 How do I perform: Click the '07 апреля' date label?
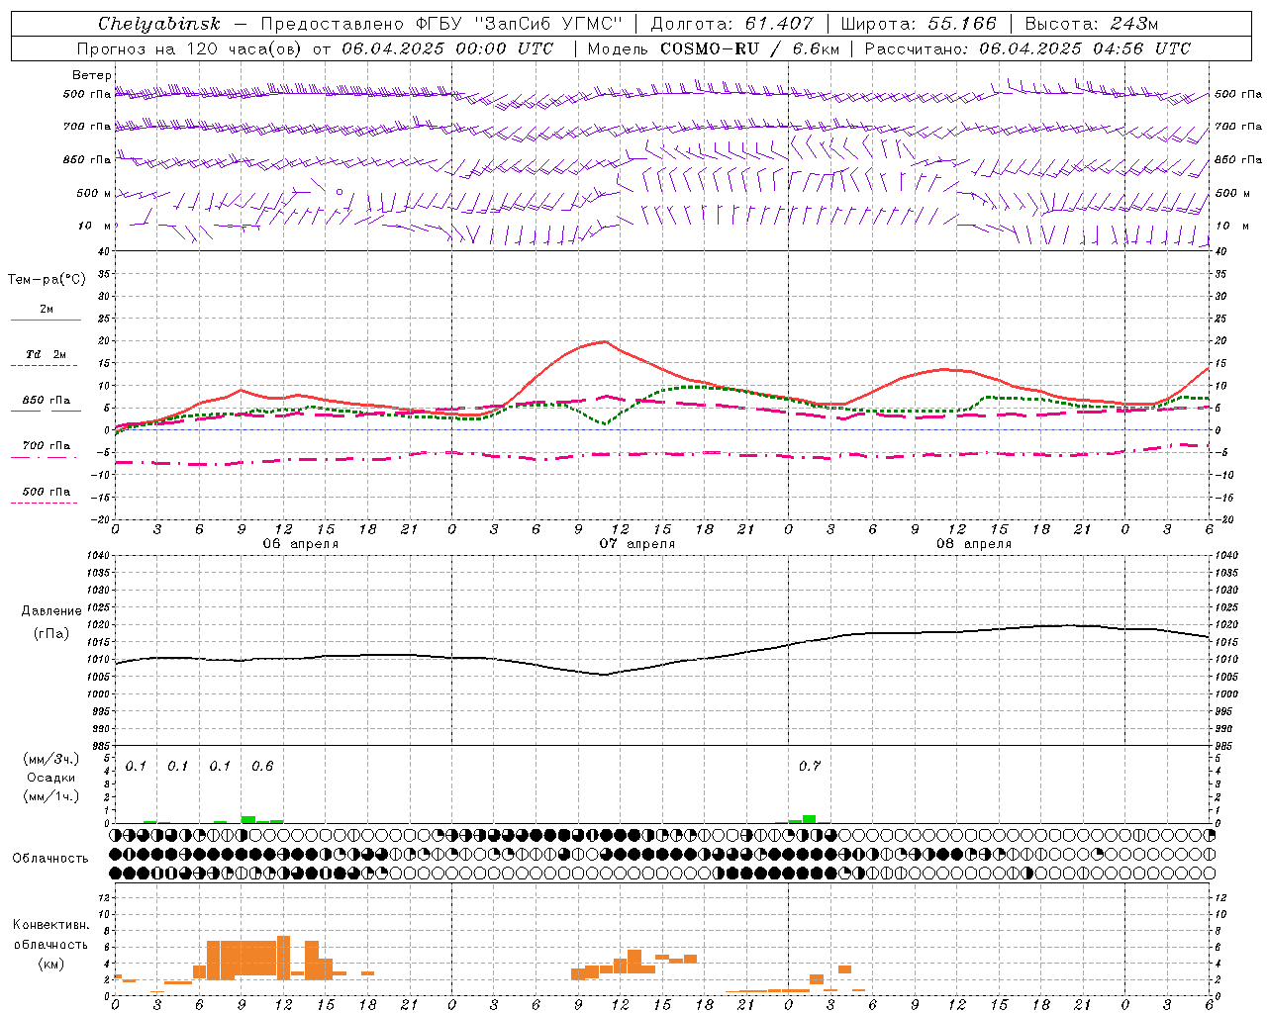(x=637, y=544)
